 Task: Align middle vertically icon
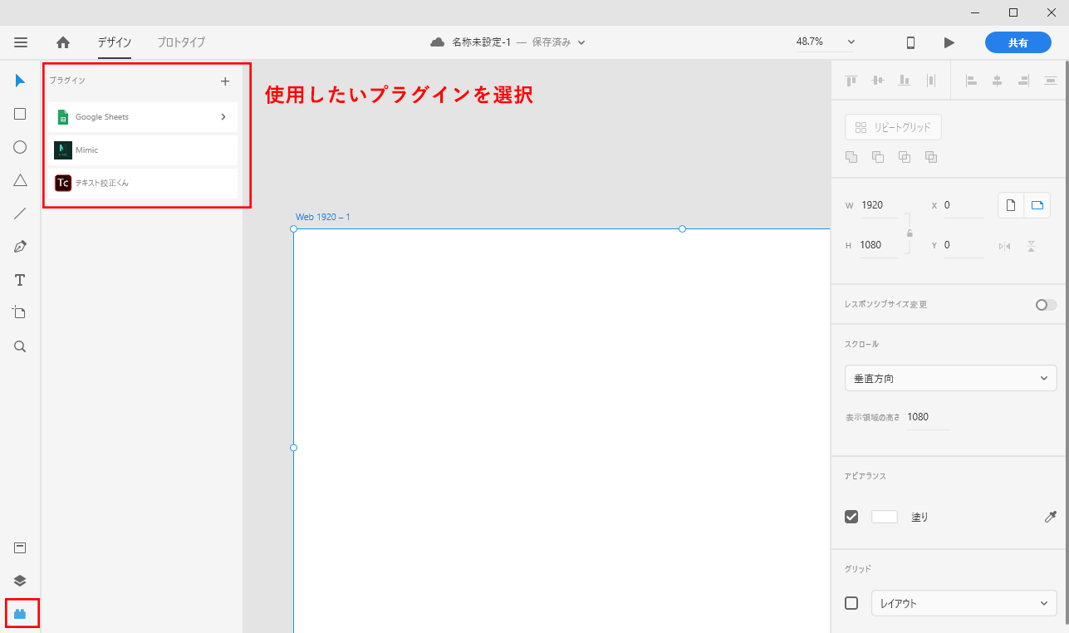(878, 81)
